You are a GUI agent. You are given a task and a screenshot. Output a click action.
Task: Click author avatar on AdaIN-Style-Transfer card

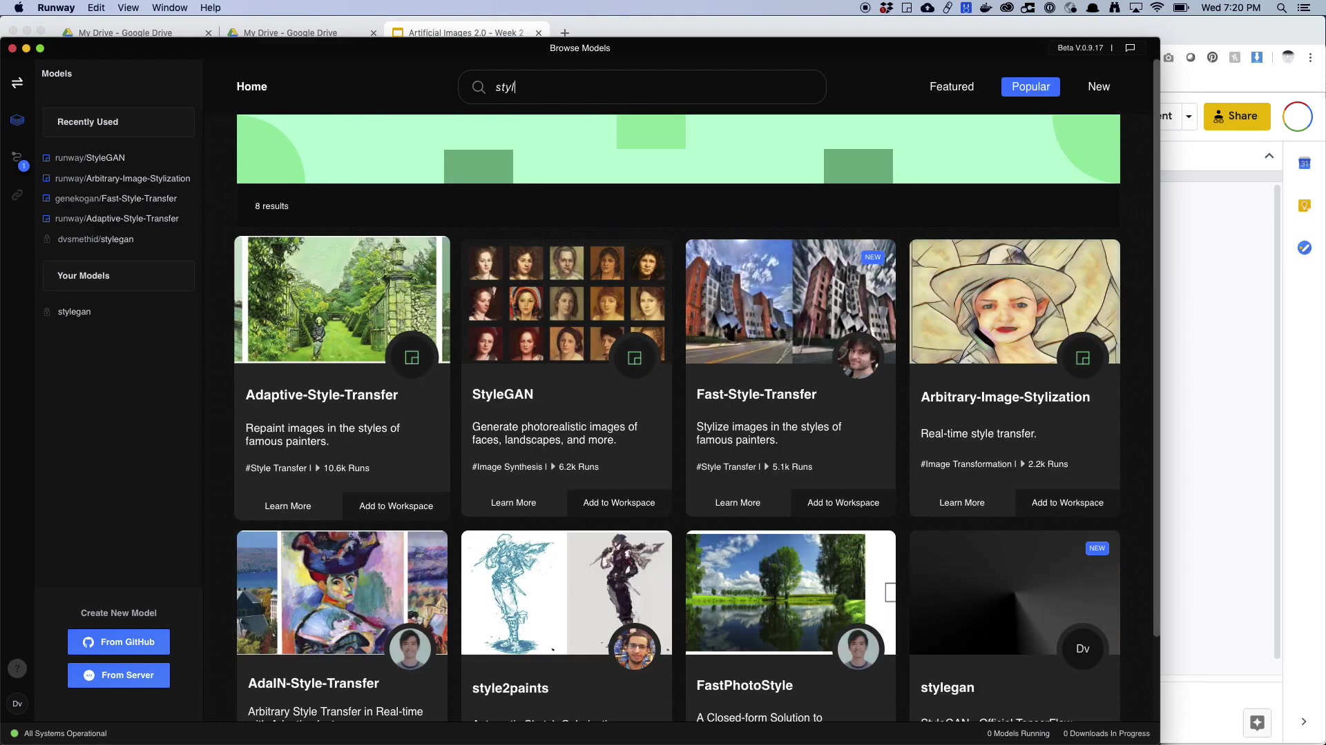[410, 648]
